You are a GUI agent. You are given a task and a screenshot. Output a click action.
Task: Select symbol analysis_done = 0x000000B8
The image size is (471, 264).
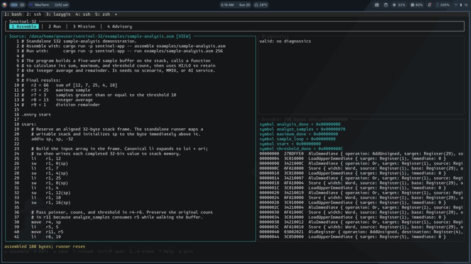click(300, 124)
